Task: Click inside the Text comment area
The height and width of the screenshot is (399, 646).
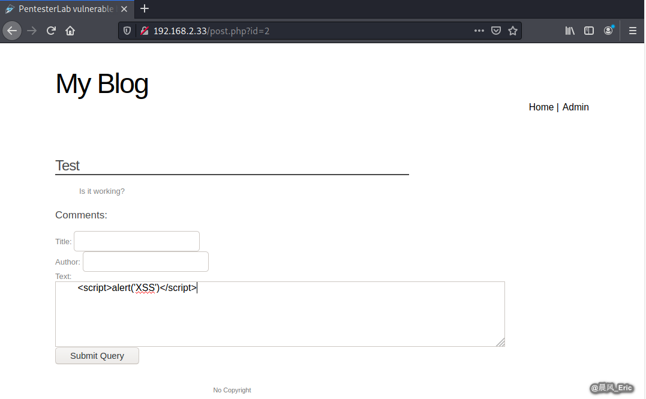Action: [x=280, y=314]
